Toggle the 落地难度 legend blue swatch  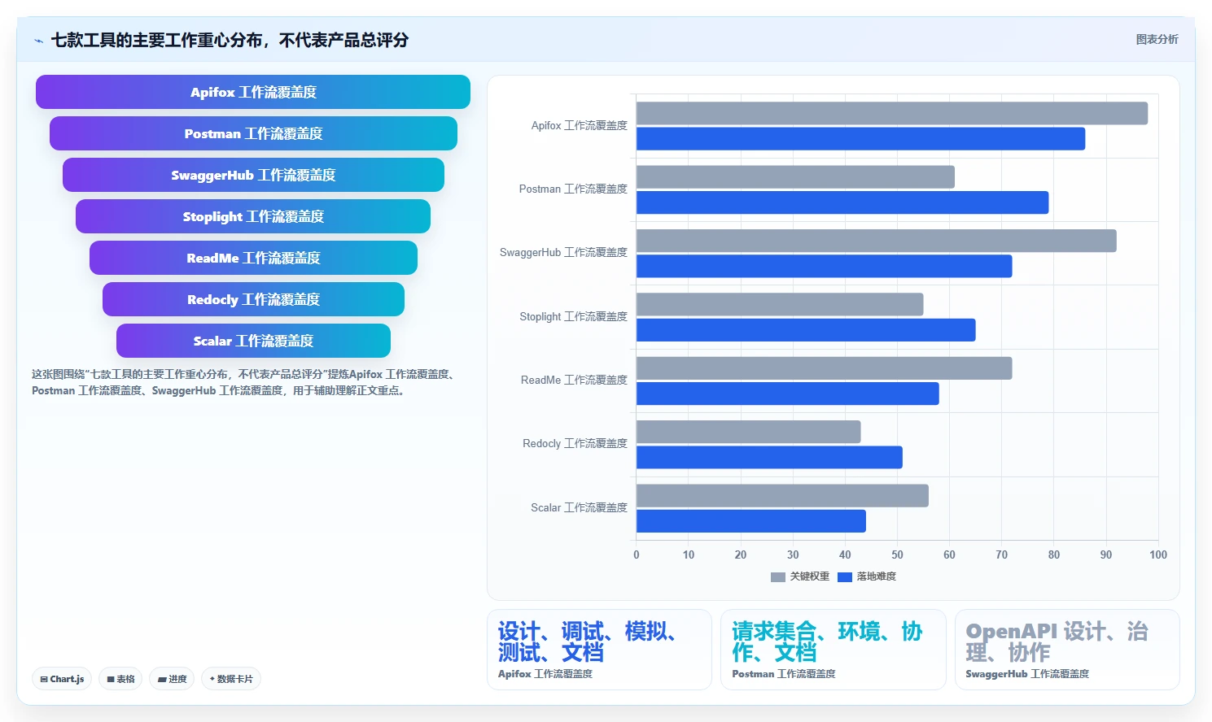click(x=845, y=577)
